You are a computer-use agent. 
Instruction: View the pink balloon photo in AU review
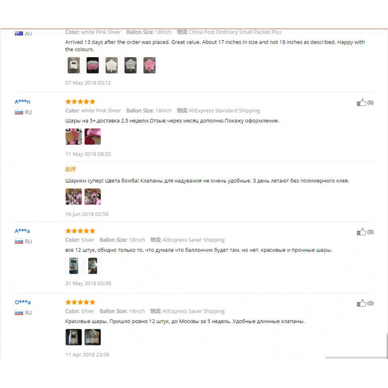coord(149,65)
